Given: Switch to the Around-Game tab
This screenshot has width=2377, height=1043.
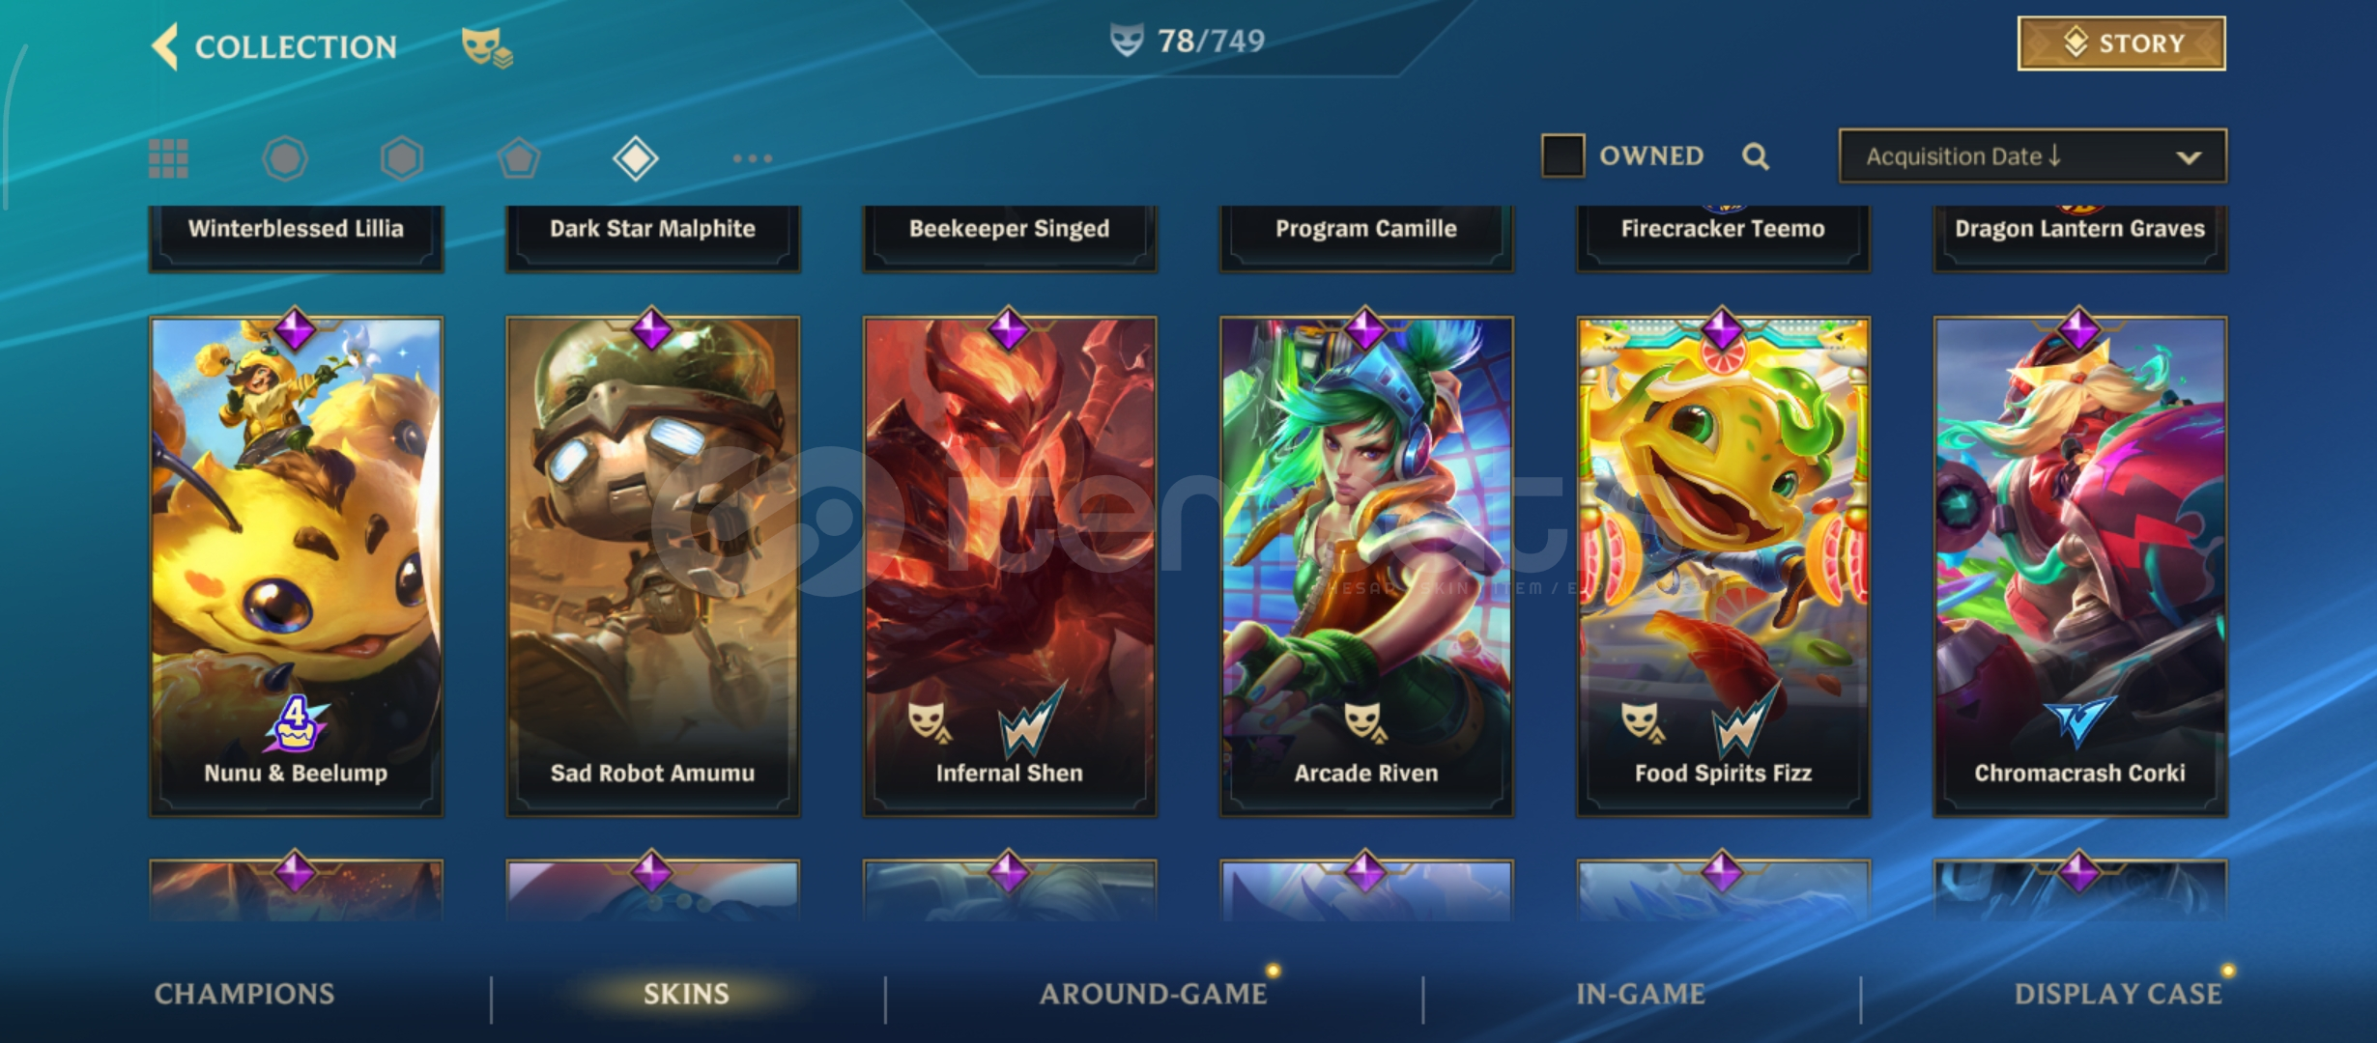Looking at the screenshot, I should pos(1154,994).
